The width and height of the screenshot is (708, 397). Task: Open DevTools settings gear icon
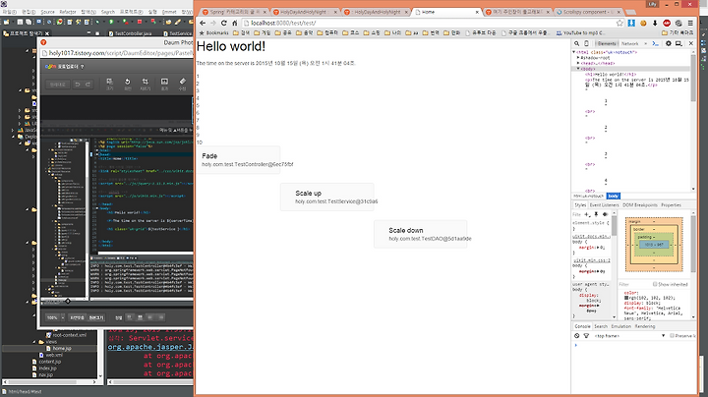tap(669, 43)
